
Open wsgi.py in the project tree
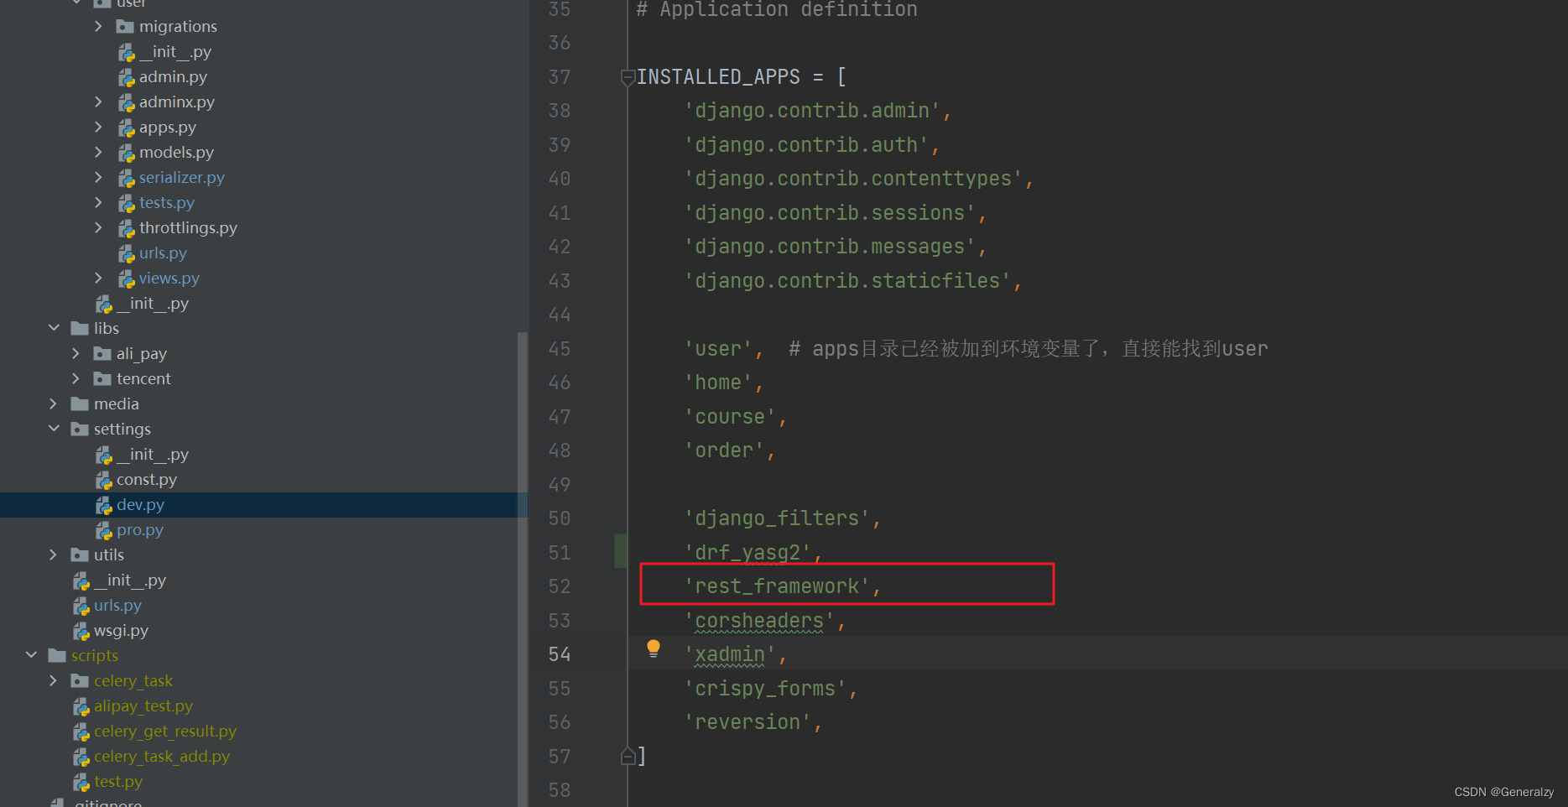point(121,631)
